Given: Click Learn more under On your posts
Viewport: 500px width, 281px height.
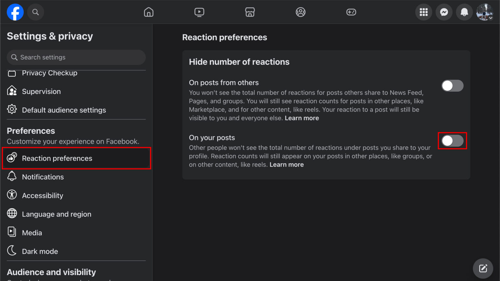Looking at the screenshot, I should click(286, 165).
